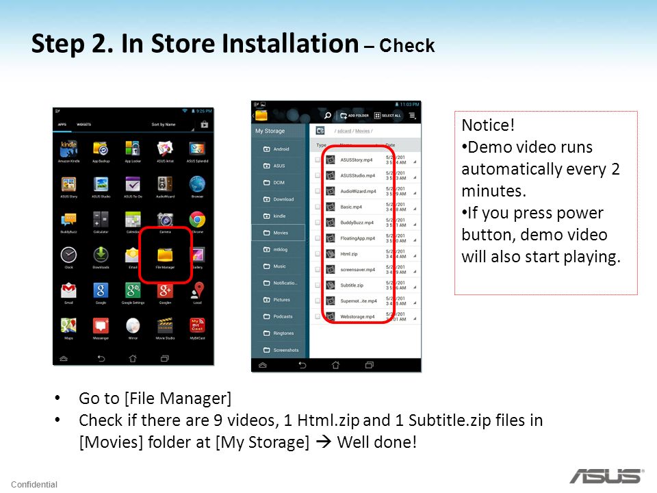Launch the ASUS Artist app
Screen dimensions: 657x493
[165, 149]
